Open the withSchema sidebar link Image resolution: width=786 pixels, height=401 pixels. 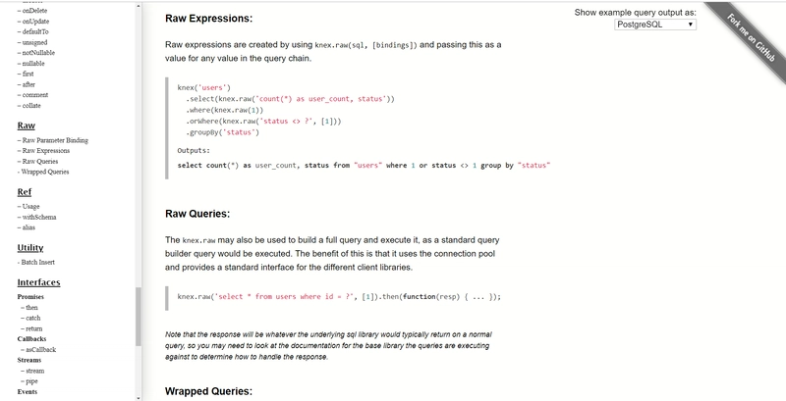tap(39, 217)
